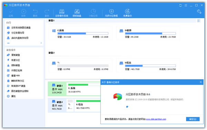Launch the Bootable CD wizard (启动光盘制作向导)

pyautogui.click(x=18, y=38)
